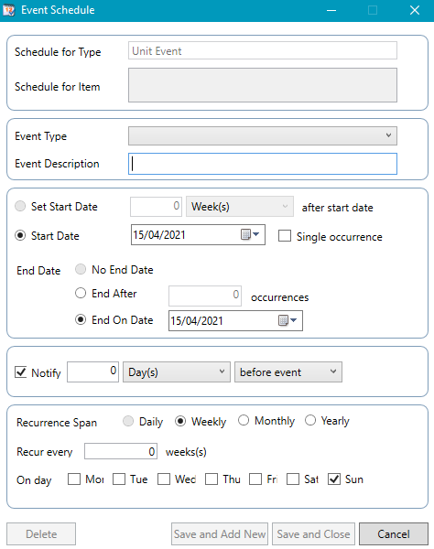The height and width of the screenshot is (549, 434).
Task: Open the before event dropdown
Action: (x=288, y=371)
